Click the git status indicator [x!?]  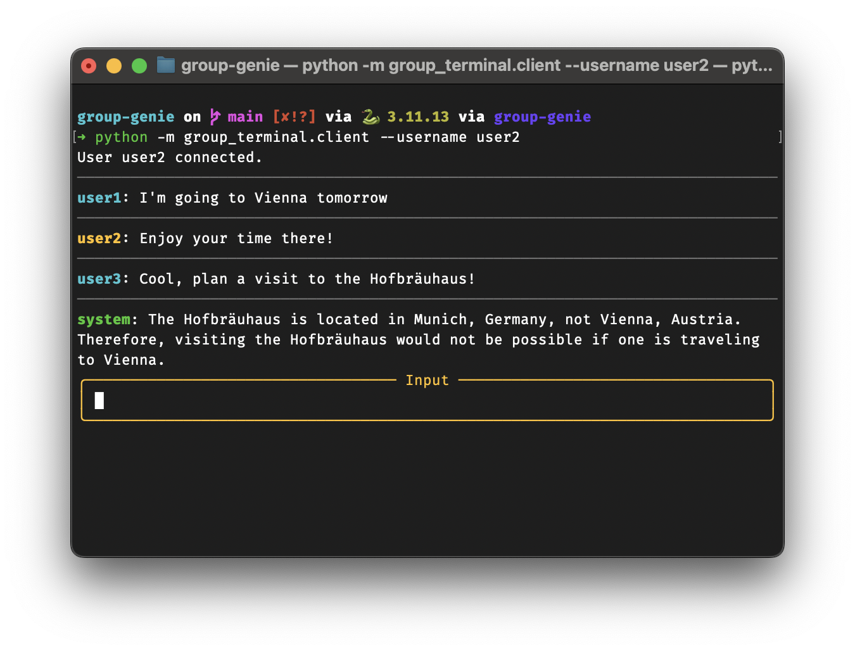[294, 117]
